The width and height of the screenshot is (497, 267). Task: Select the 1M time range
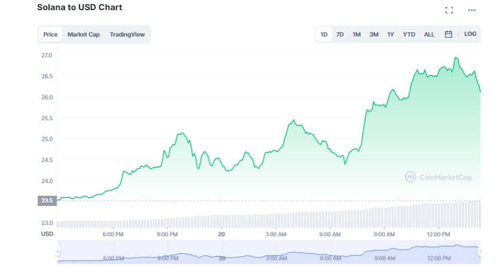pyautogui.click(x=356, y=34)
